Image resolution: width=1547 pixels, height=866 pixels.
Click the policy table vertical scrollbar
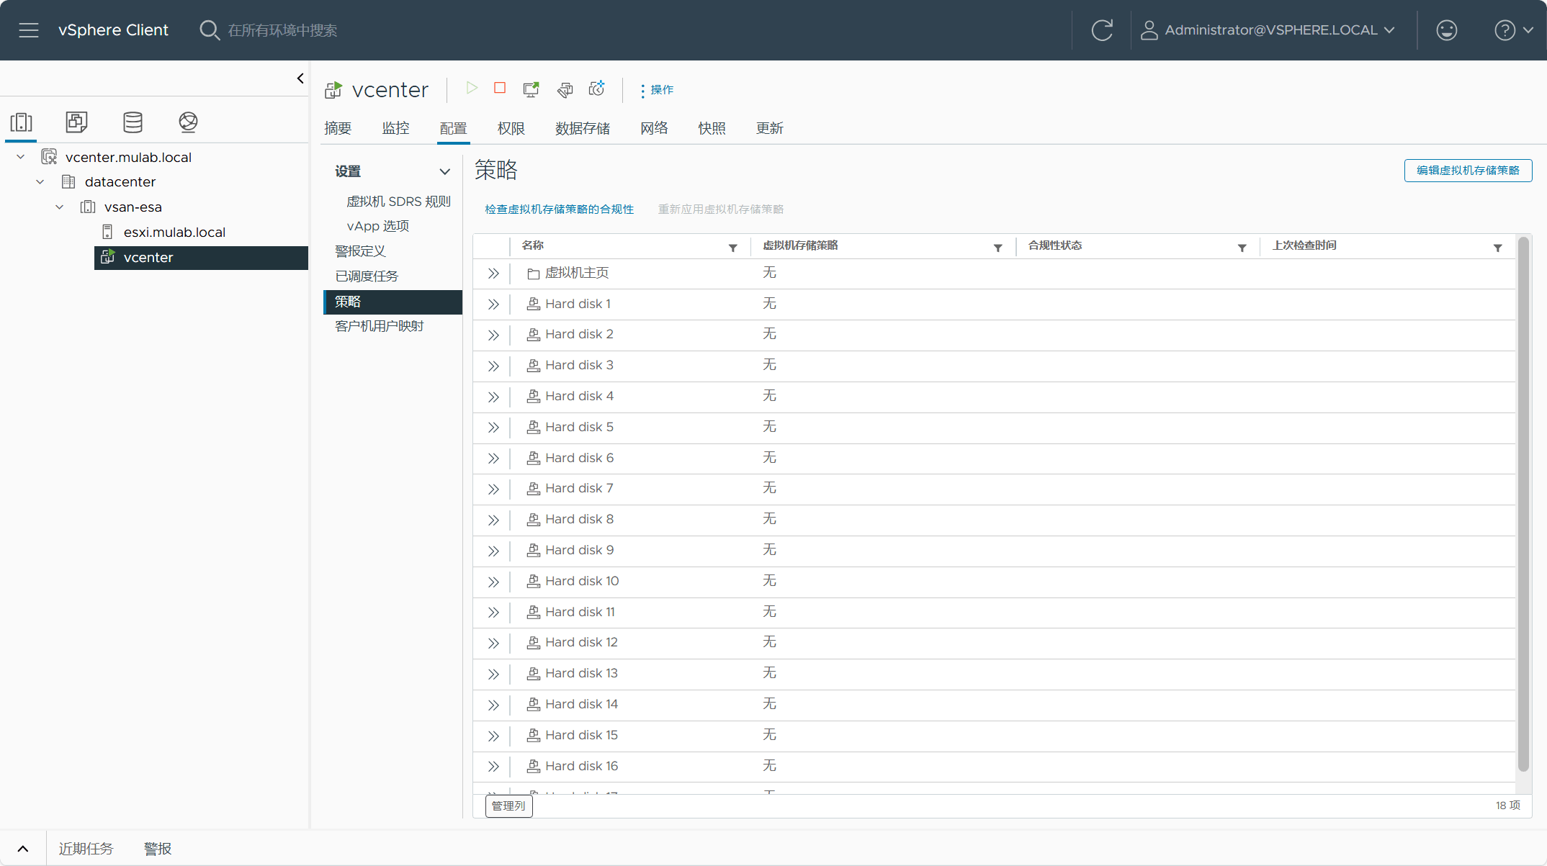tap(1523, 504)
